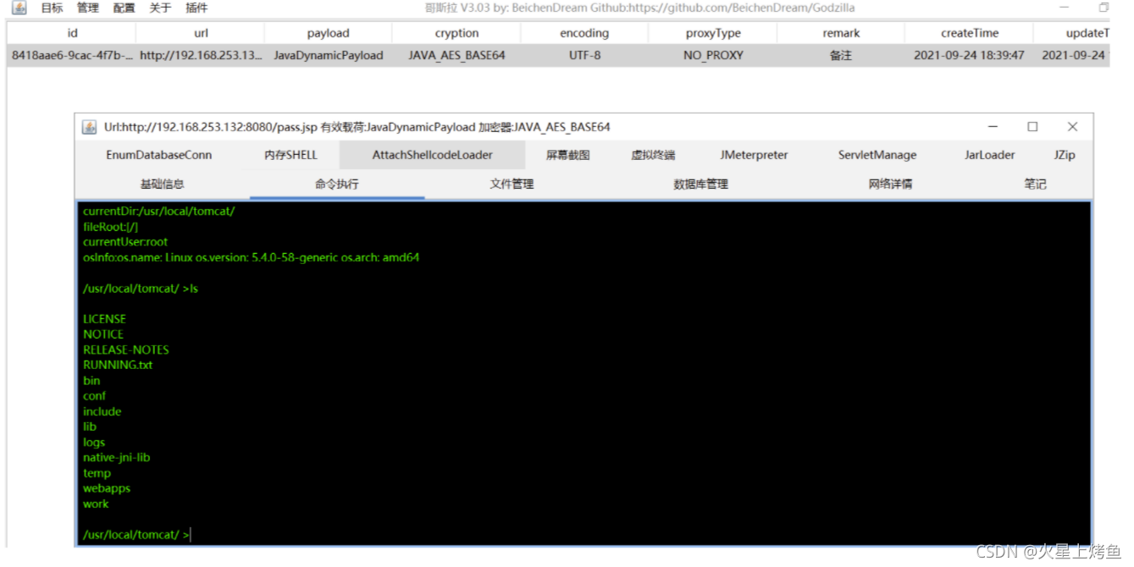Click the terminal prompt at /usr/local/tomcat/ >
The width and height of the screenshot is (1134, 567).
(136, 535)
